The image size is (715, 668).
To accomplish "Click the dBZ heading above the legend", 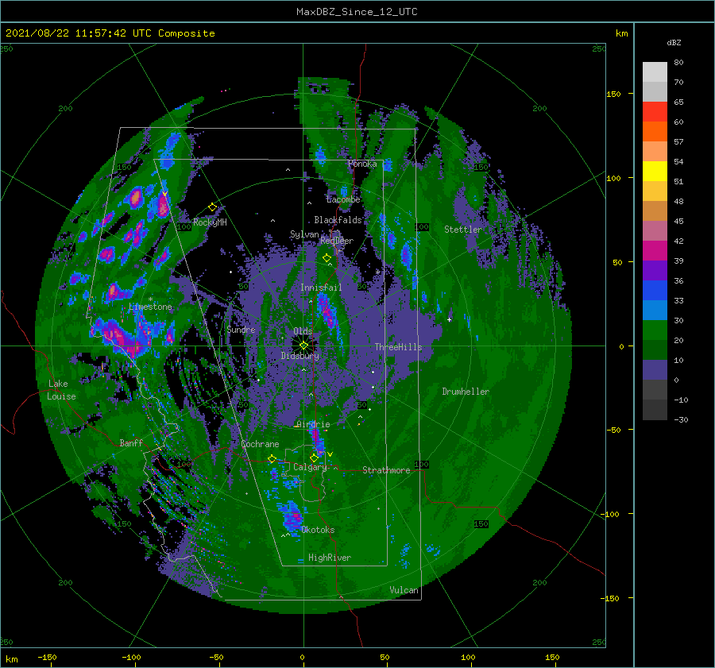I will (674, 42).
